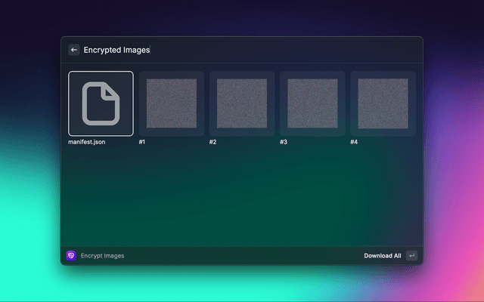Click the Encrypted Images search field
Screen dimensions: 484x302
pos(227,50)
